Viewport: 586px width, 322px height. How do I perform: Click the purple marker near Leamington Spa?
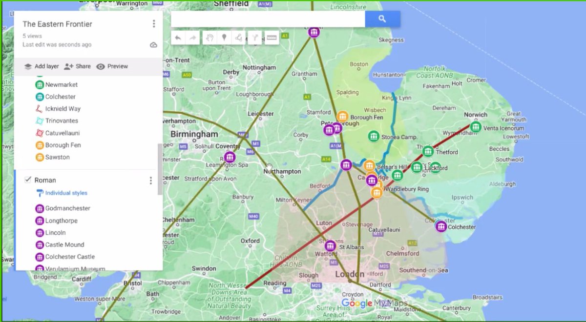[230, 157]
